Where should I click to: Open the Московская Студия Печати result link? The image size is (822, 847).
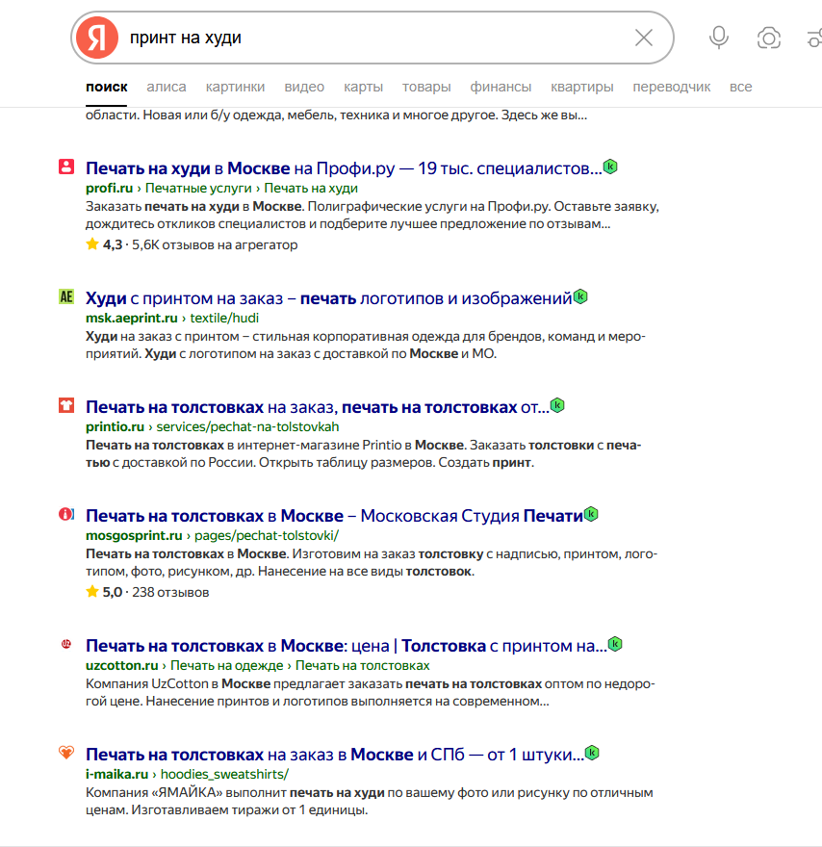(334, 516)
